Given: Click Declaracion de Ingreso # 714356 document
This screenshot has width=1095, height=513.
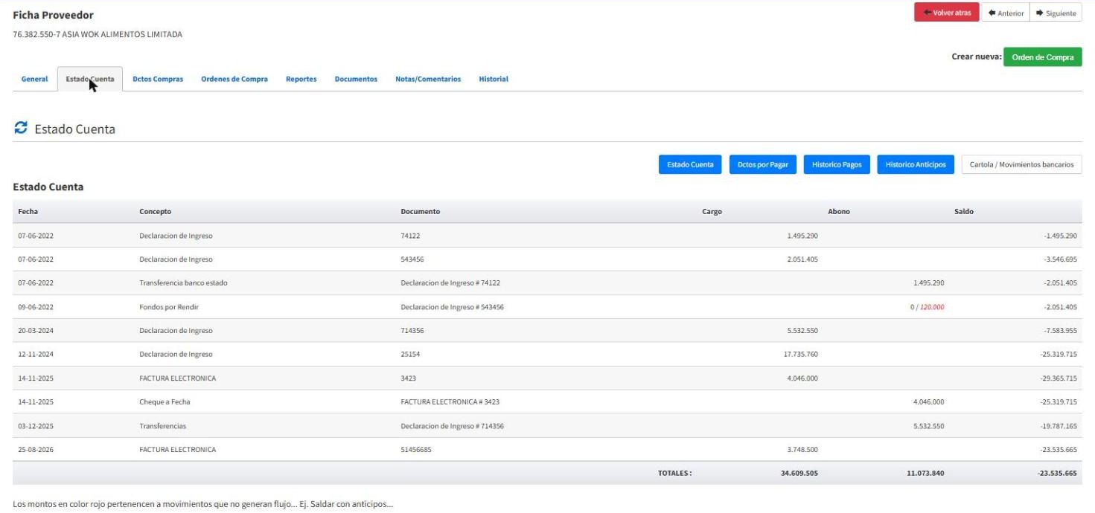Looking at the screenshot, I should coord(452,426).
